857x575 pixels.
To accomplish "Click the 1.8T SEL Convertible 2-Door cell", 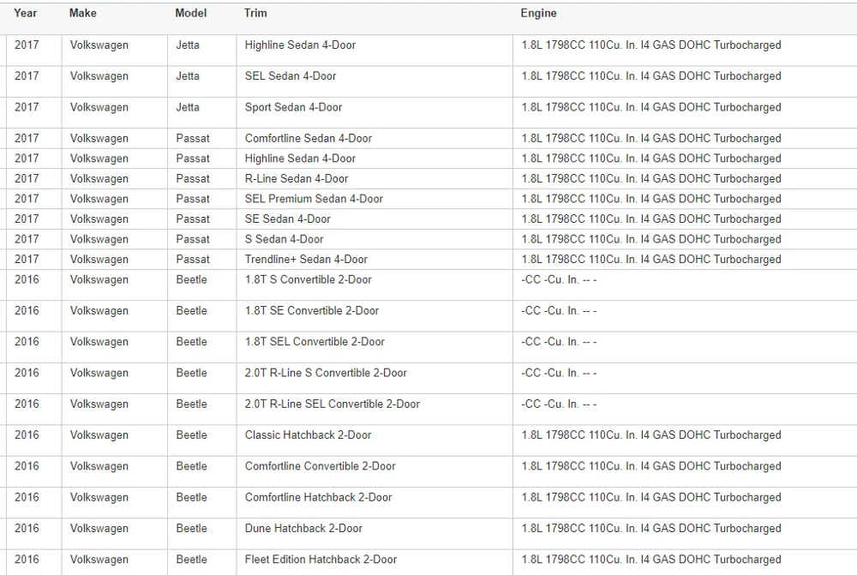I will pos(315,342).
